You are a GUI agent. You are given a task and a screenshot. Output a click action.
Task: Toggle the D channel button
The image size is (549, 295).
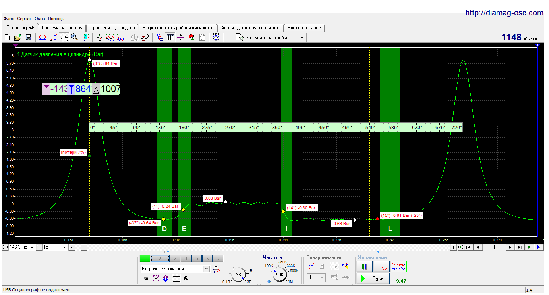click(218, 259)
